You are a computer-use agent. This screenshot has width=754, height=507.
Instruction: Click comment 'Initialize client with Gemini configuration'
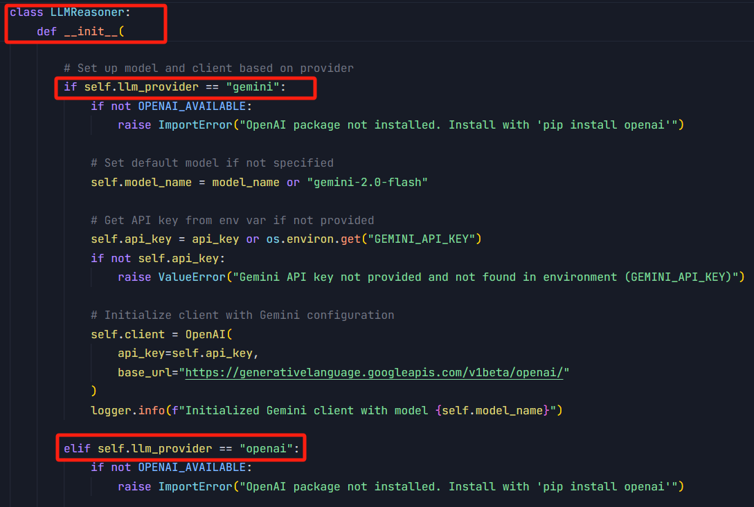242,315
